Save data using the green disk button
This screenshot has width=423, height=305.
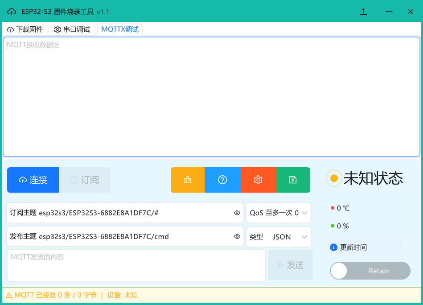tap(293, 180)
